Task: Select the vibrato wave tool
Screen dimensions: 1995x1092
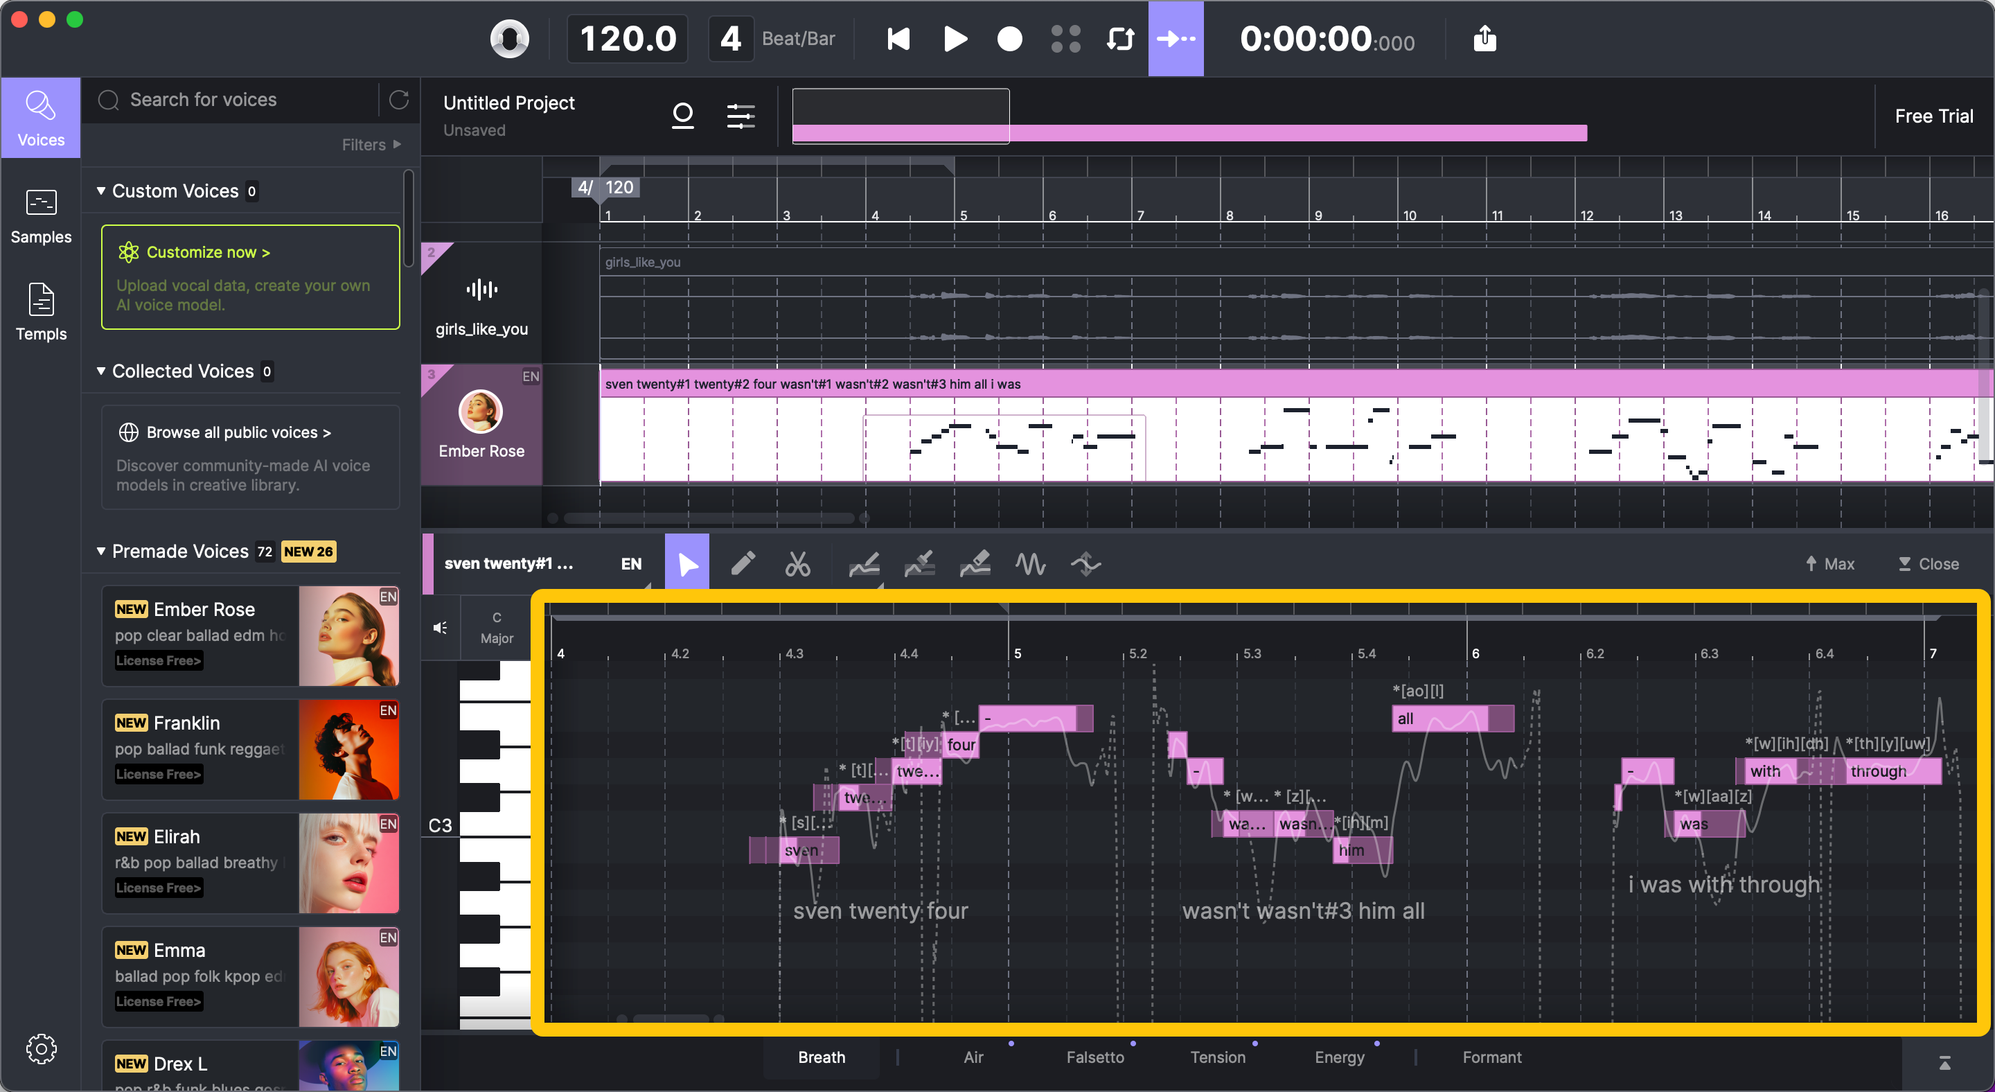Action: tap(1031, 563)
